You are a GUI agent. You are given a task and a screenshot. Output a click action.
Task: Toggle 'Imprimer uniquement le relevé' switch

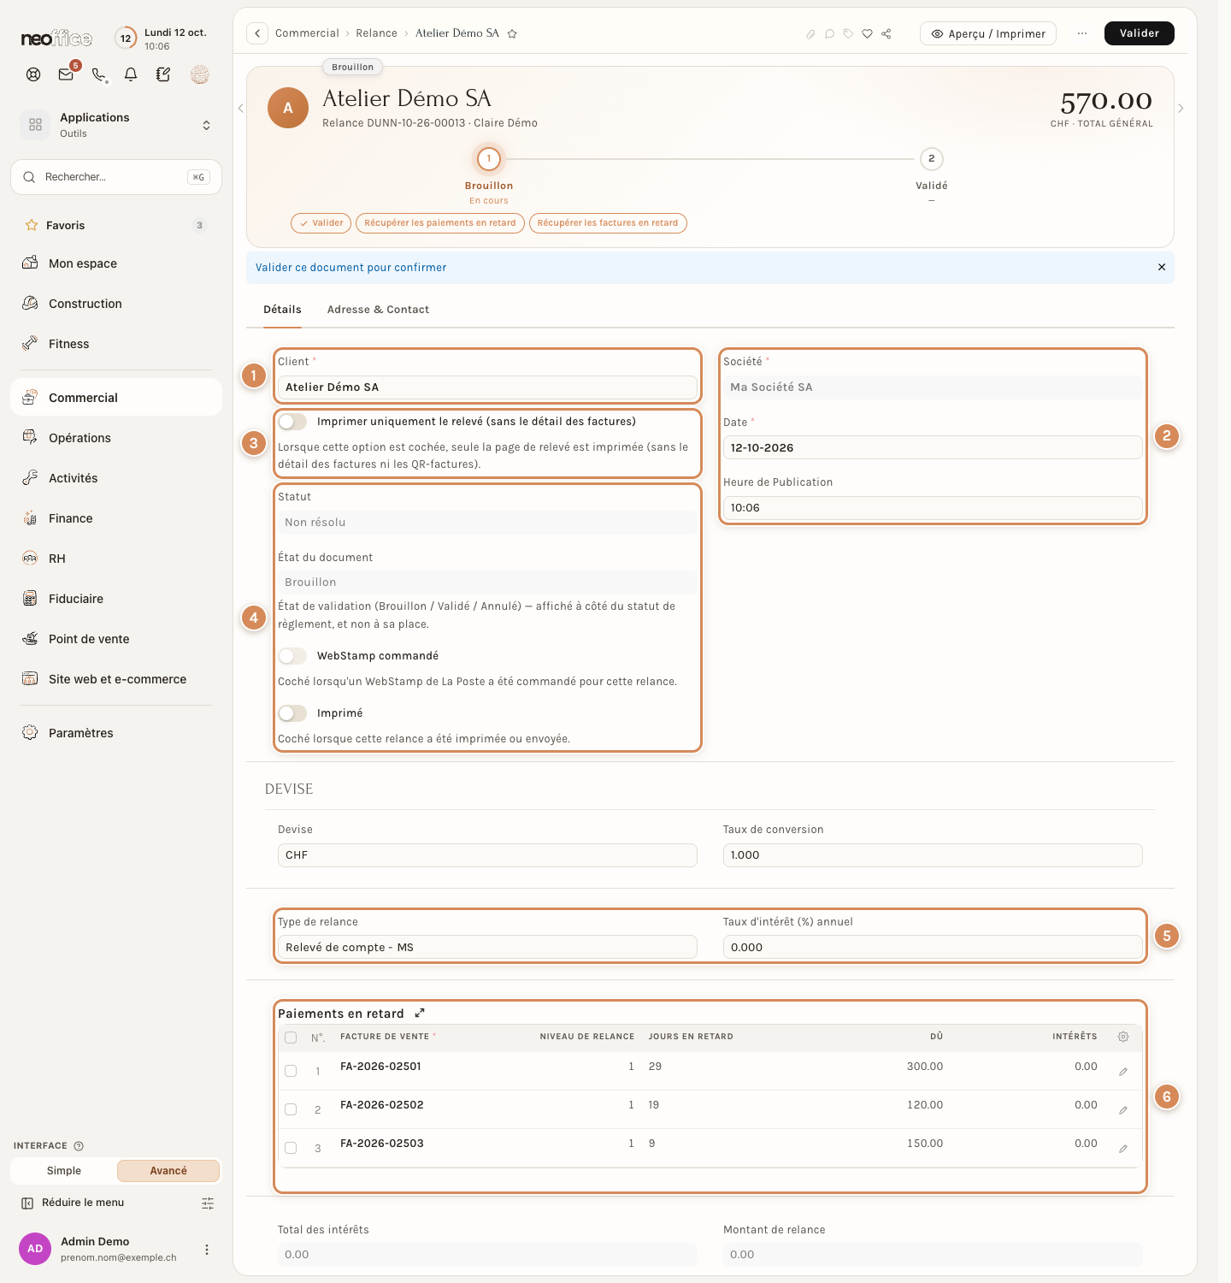(292, 422)
